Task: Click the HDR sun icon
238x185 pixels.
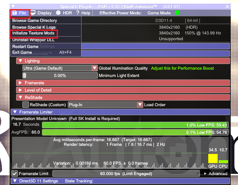Action: (x=58, y=13)
